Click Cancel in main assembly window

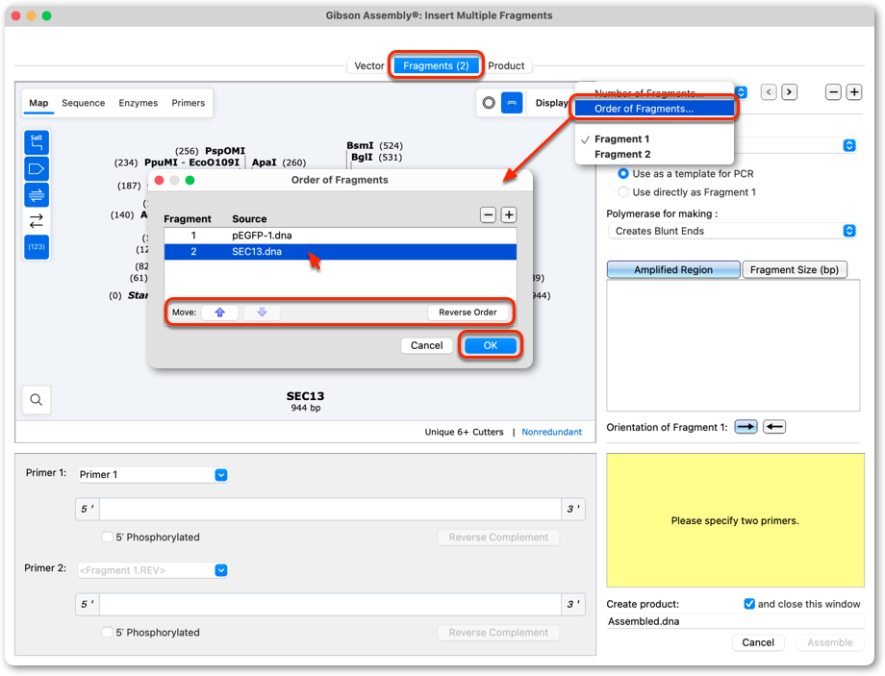(x=757, y=642)
